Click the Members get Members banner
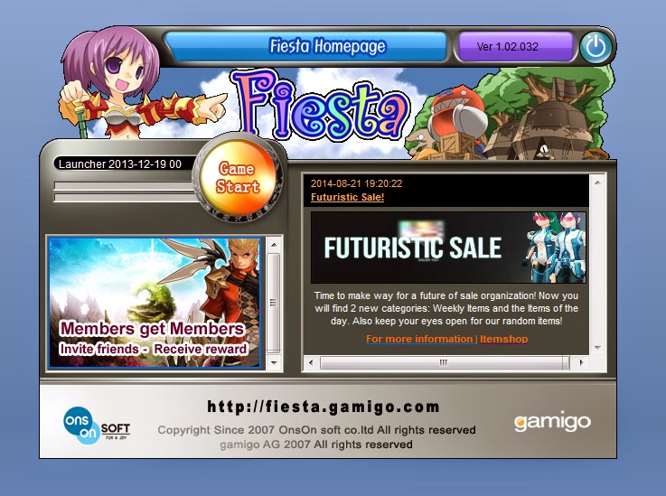 pyautogui.click(x=155, y=303)
